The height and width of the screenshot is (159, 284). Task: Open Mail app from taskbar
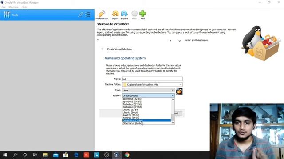pyautogui.click(x=55, y=155)
